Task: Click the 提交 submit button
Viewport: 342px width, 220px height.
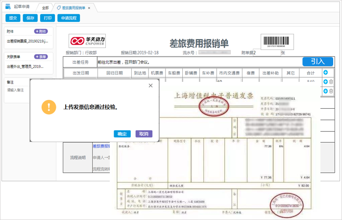Action: click(13, 18)
